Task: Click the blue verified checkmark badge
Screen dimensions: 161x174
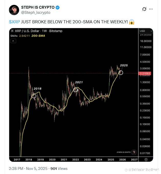Action: coord(58,7)
